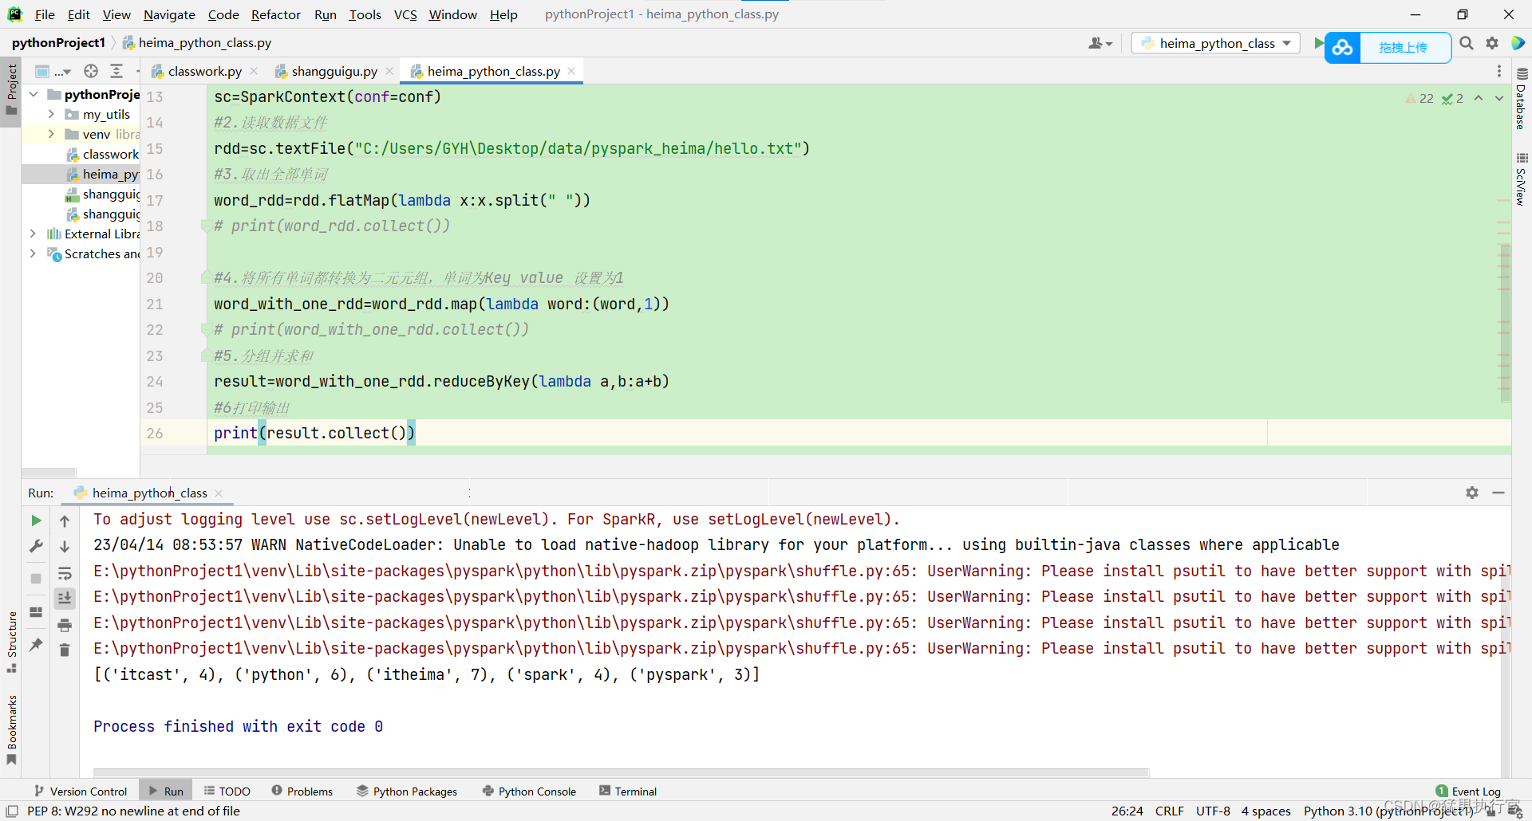
Task: Expand the venv folder
Action: [51, 134]
